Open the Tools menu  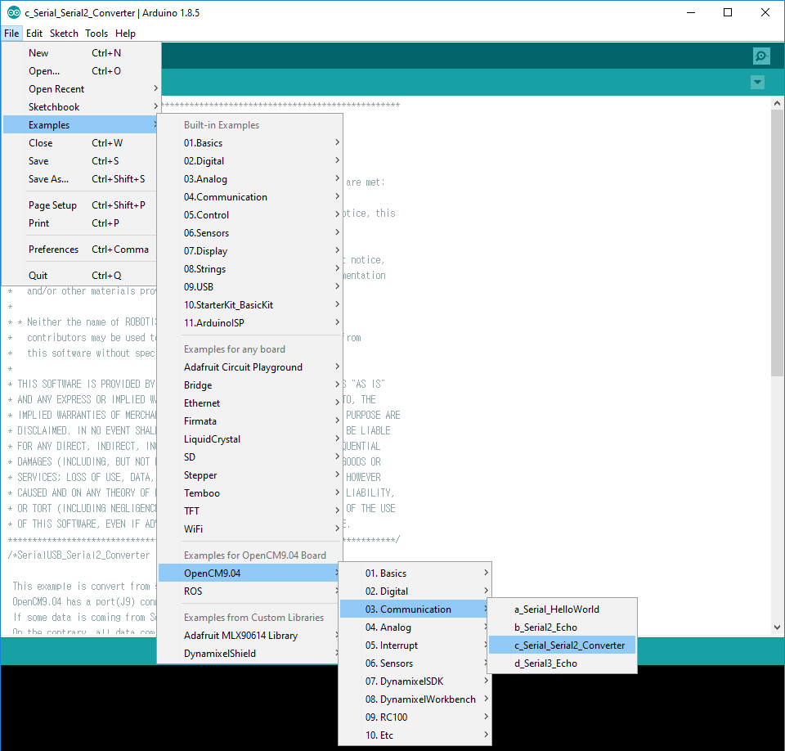pos(96,34)
